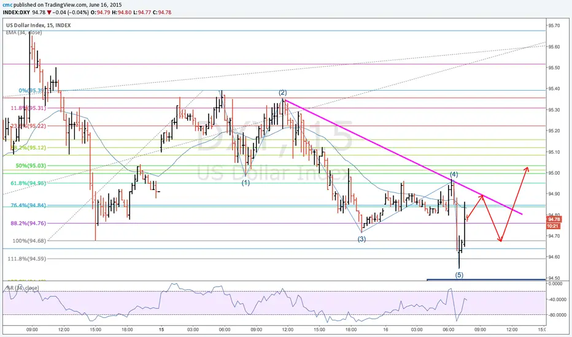The image size is (572, 337).
Task: Click the %R axis value -40.0000
Action: coord(557,300)
